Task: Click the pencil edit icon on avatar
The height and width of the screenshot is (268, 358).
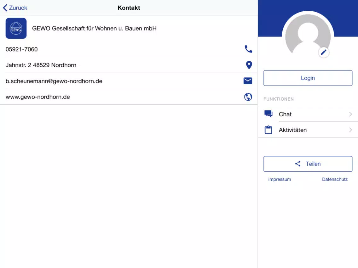Action: [x=323, y=52]
